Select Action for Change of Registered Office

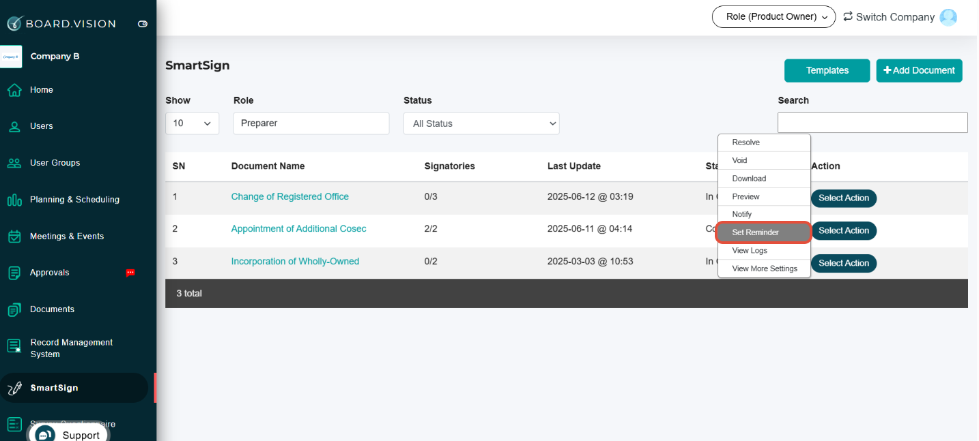pyautogui.click(x=844, y=198)
